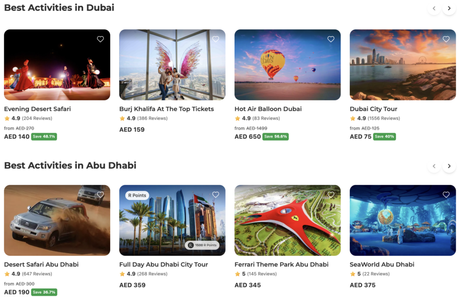Screen dimensions: 462x297
Task: Tap heart icon on Dubai City Tour
Action: [x=446, y=39]
